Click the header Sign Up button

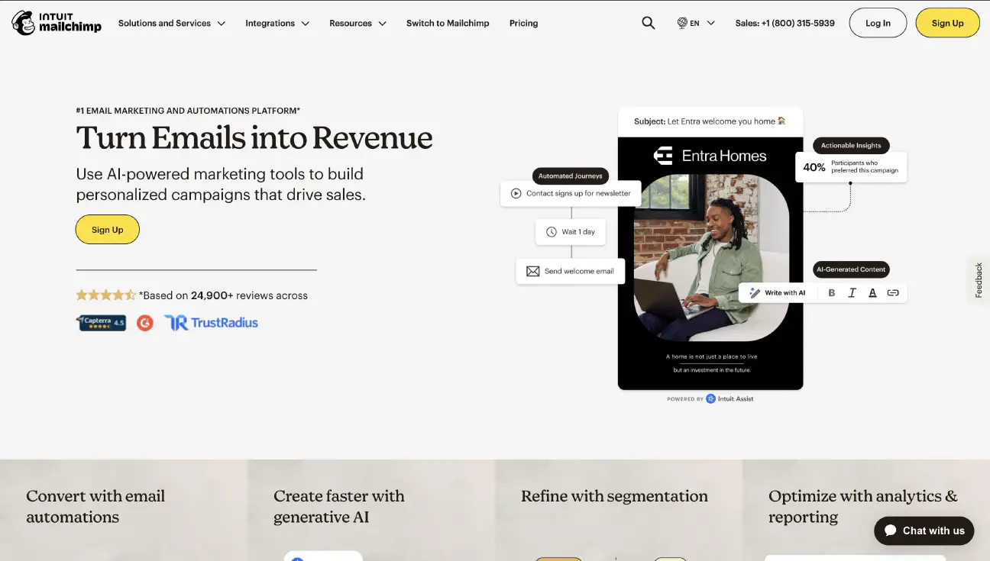tap(947, 23)
